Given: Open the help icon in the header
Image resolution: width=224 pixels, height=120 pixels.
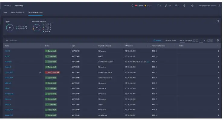Looking at the screenshot, I should pos(192,5).
